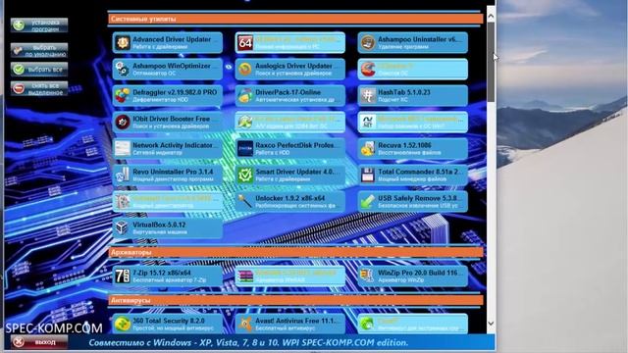This screenshot has width=628, height=353.
Task: Toggle the highlighted antivirus tile beside Avast
Action: [x=413, y=324]
